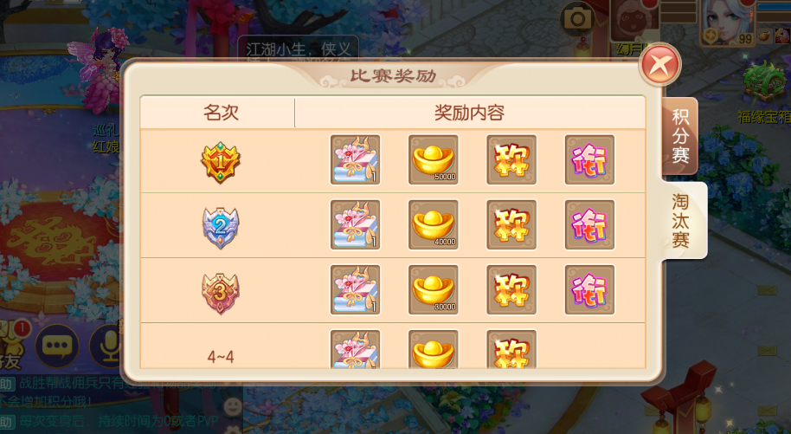This screenshot has width=791, height=434.
Task: Tap the third place bronze medal badge
Action: click(x=221, y=293)
